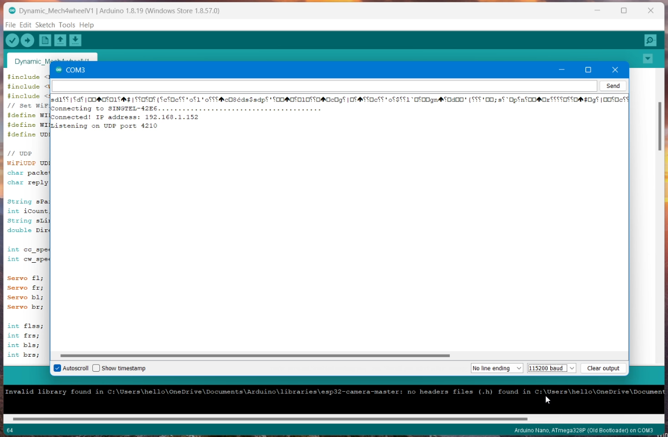Open the 115200 baud rate dropdown
The image size is (668, 437).
551,368
